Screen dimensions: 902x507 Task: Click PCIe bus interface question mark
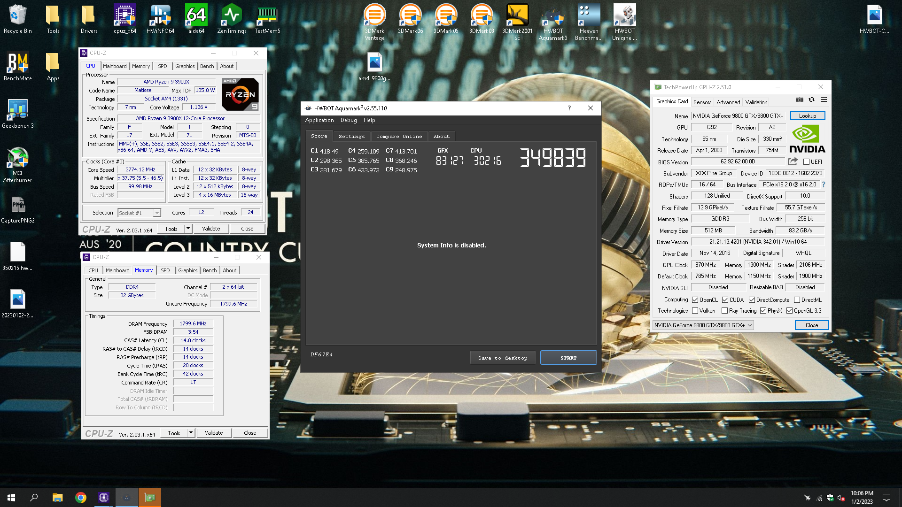[823, 184]
